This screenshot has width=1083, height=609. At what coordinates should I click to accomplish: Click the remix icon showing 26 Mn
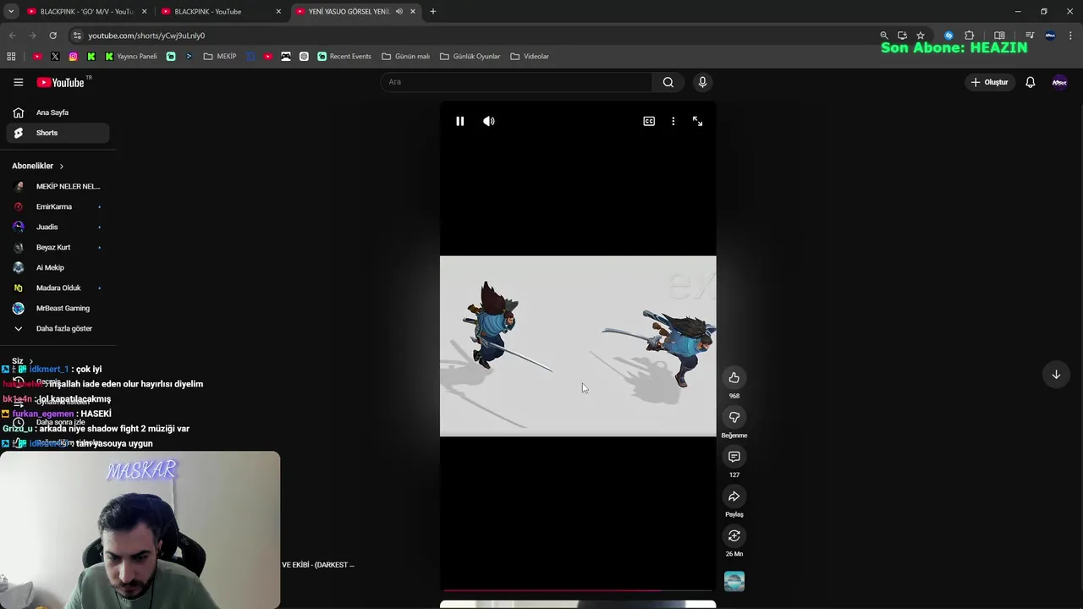[734, 535]
